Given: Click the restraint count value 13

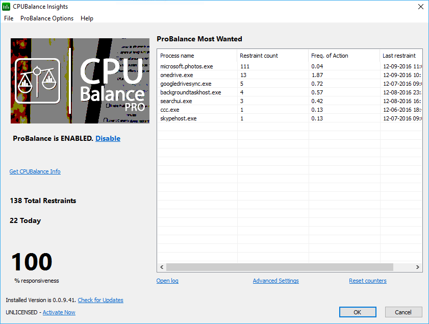Looking at the screenshot, I should point(243,75).
